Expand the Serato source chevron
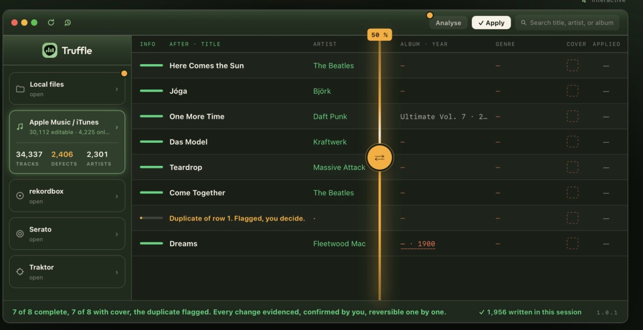The width and height of the screenshot is (643, 330). [x=117, y=234]
